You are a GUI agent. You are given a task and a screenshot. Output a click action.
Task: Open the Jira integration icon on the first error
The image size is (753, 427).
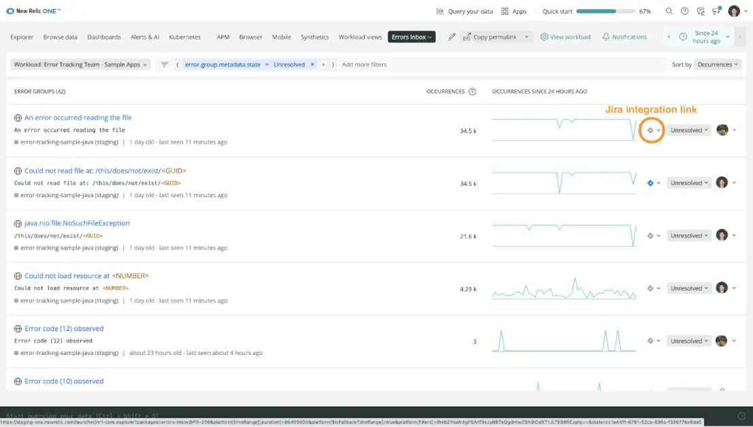tap(650, 130)
